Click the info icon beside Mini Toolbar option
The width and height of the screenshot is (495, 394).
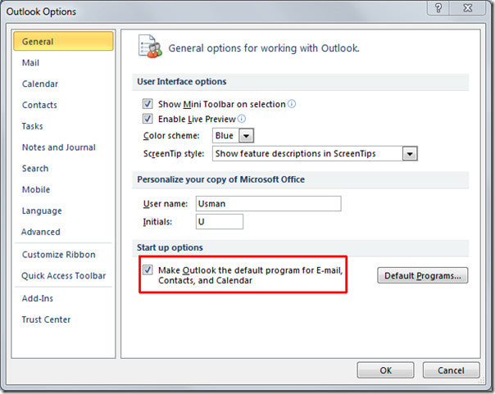tap(292, 104)
